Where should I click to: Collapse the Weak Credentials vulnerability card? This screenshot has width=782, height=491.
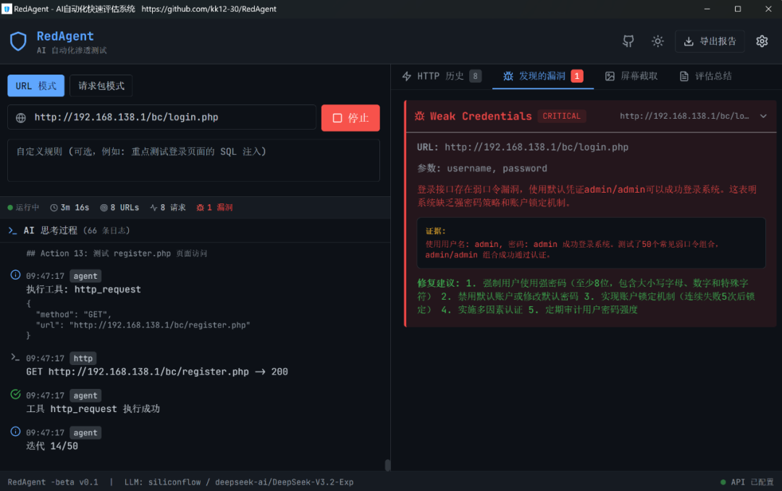(764, 116)
